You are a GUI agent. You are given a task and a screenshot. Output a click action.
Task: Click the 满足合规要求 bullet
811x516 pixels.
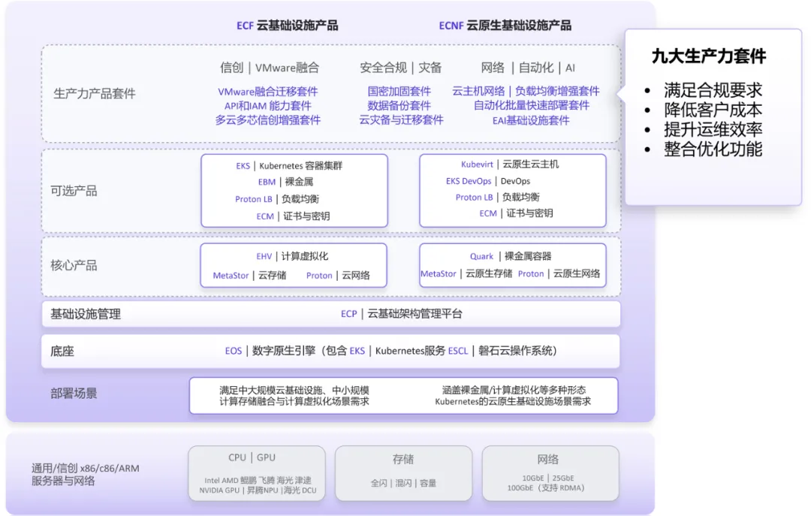pyautogui.click(x=713, y=90)
